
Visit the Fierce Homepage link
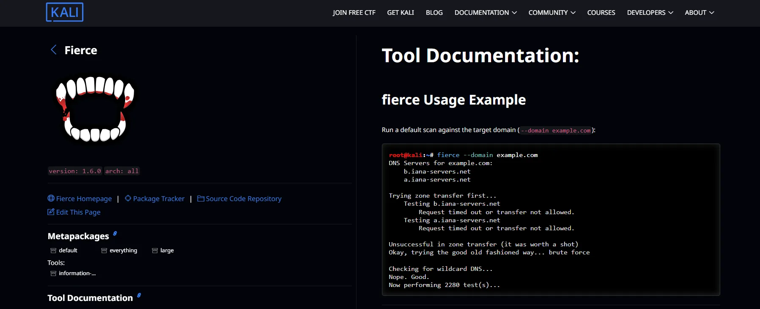tap(84, 199)
